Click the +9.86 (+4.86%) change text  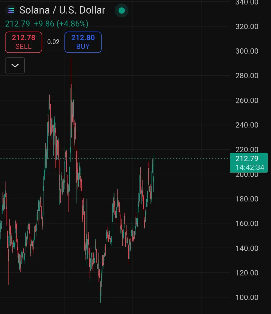pyautogui.click(x=61, y=24)
